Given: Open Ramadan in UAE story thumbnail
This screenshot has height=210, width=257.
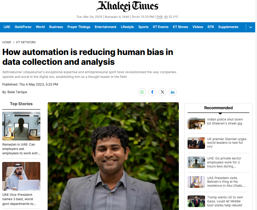Looking at the screenshot, I should tap(21, 126).
